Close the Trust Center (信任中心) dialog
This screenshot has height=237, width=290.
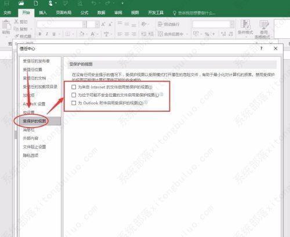pyautogui.click(x=275, y=49)
